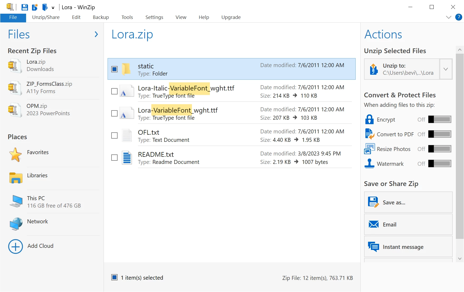Open recent OPM.zip zip icon
Image resolution: width=464 pixels, height=292 pixels.
click(x=14, y=110)
